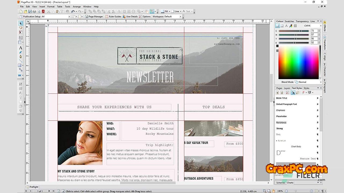Pick the colour picker eyedropper icon

(291, 26)
